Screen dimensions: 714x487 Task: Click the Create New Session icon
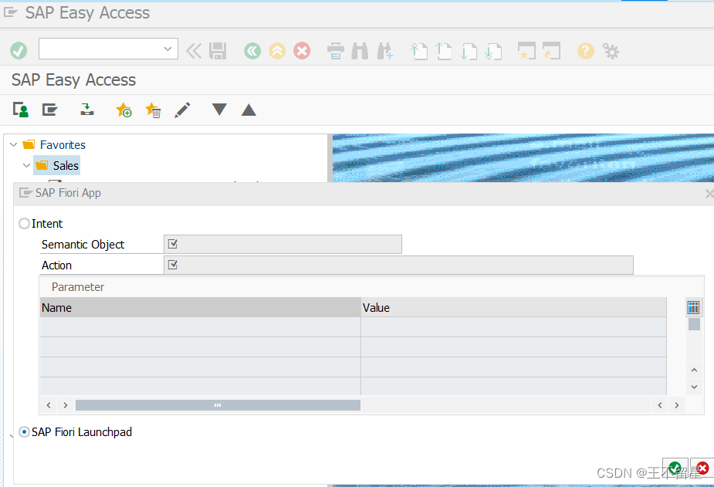[x=526, y=51]
